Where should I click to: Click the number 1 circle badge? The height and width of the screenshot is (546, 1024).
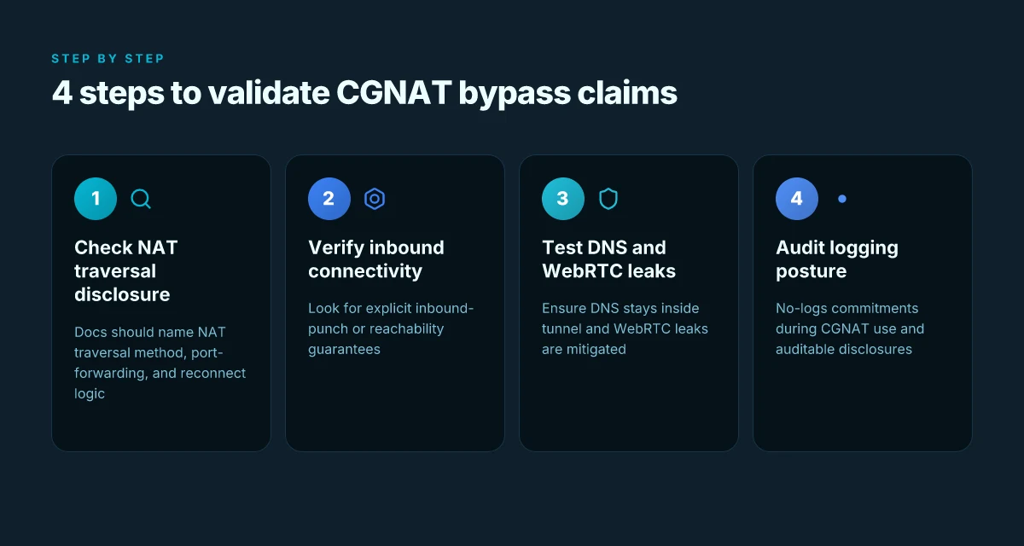coord(96,199)
